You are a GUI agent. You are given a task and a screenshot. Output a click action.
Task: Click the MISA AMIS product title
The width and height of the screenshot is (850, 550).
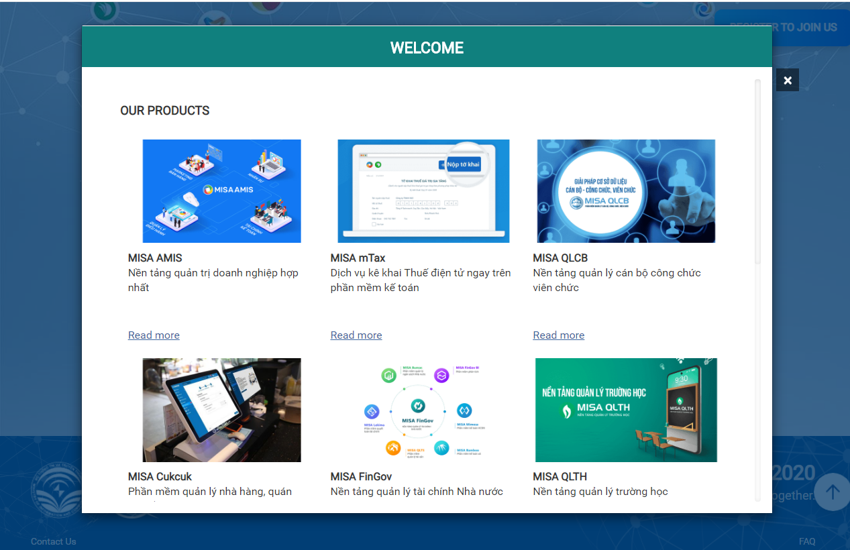pos(155,258)
